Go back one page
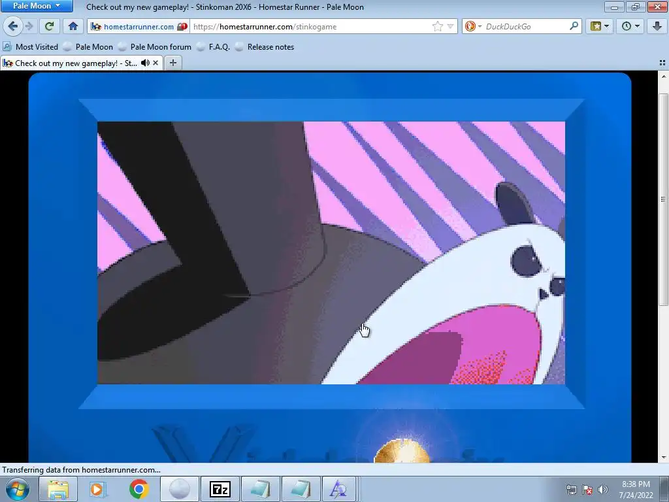The image size is (669, 502). pos(13,26)
